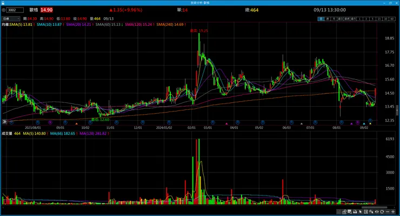This screenshot has width=400, height=216.
Task: Click the SMA(60) 15.13 legend label
Action: pyautogui.click(x=108, y=24)
